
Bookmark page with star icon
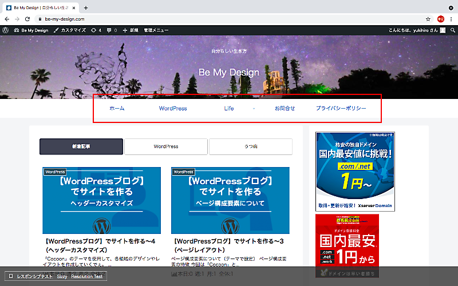point(428,19)
